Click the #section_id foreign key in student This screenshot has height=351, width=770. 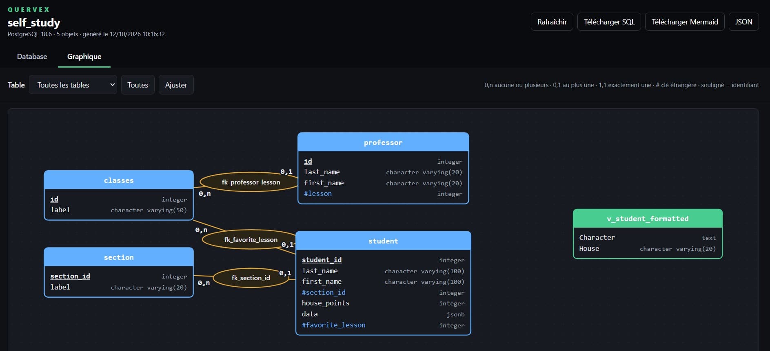324,292
